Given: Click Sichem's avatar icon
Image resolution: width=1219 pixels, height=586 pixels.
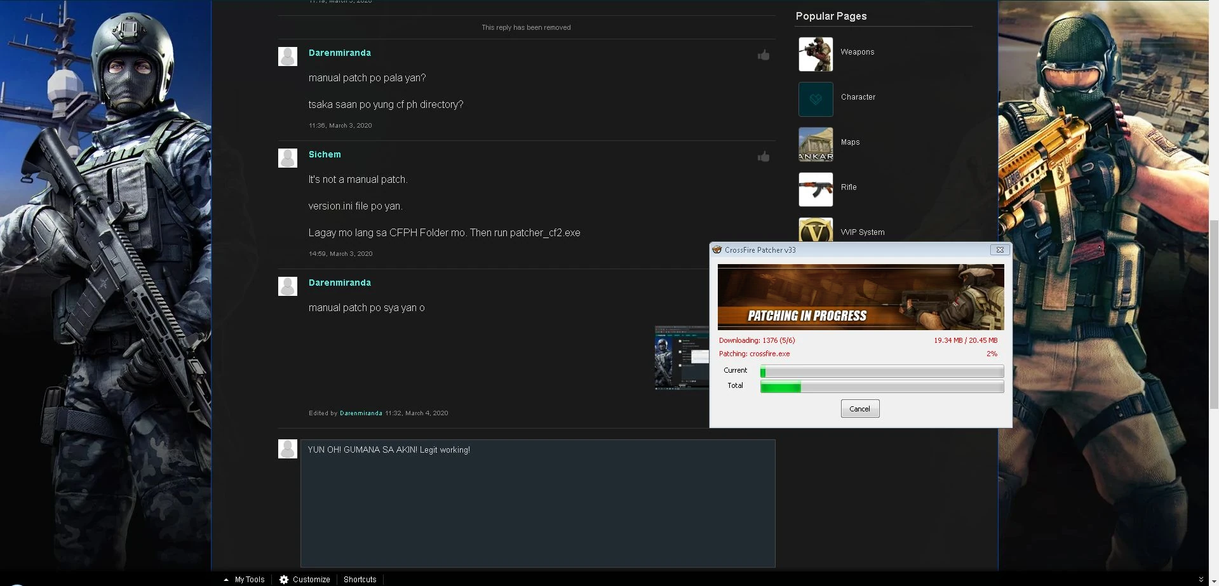Looking at the screenshot, I should tap(288, 158).
